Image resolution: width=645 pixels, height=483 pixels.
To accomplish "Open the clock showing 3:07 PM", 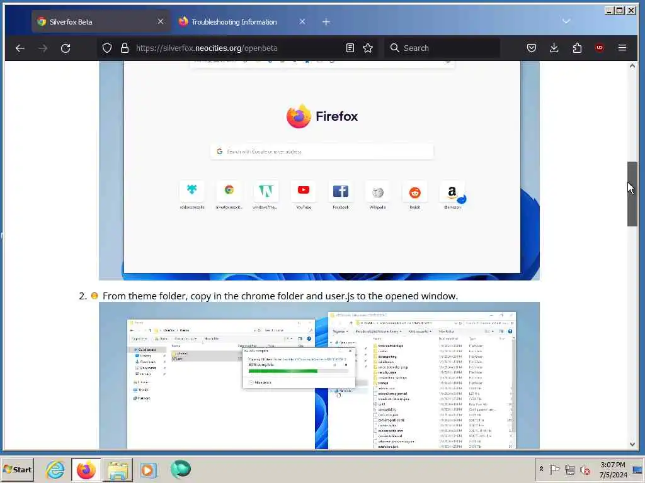I will coord(613,469).
